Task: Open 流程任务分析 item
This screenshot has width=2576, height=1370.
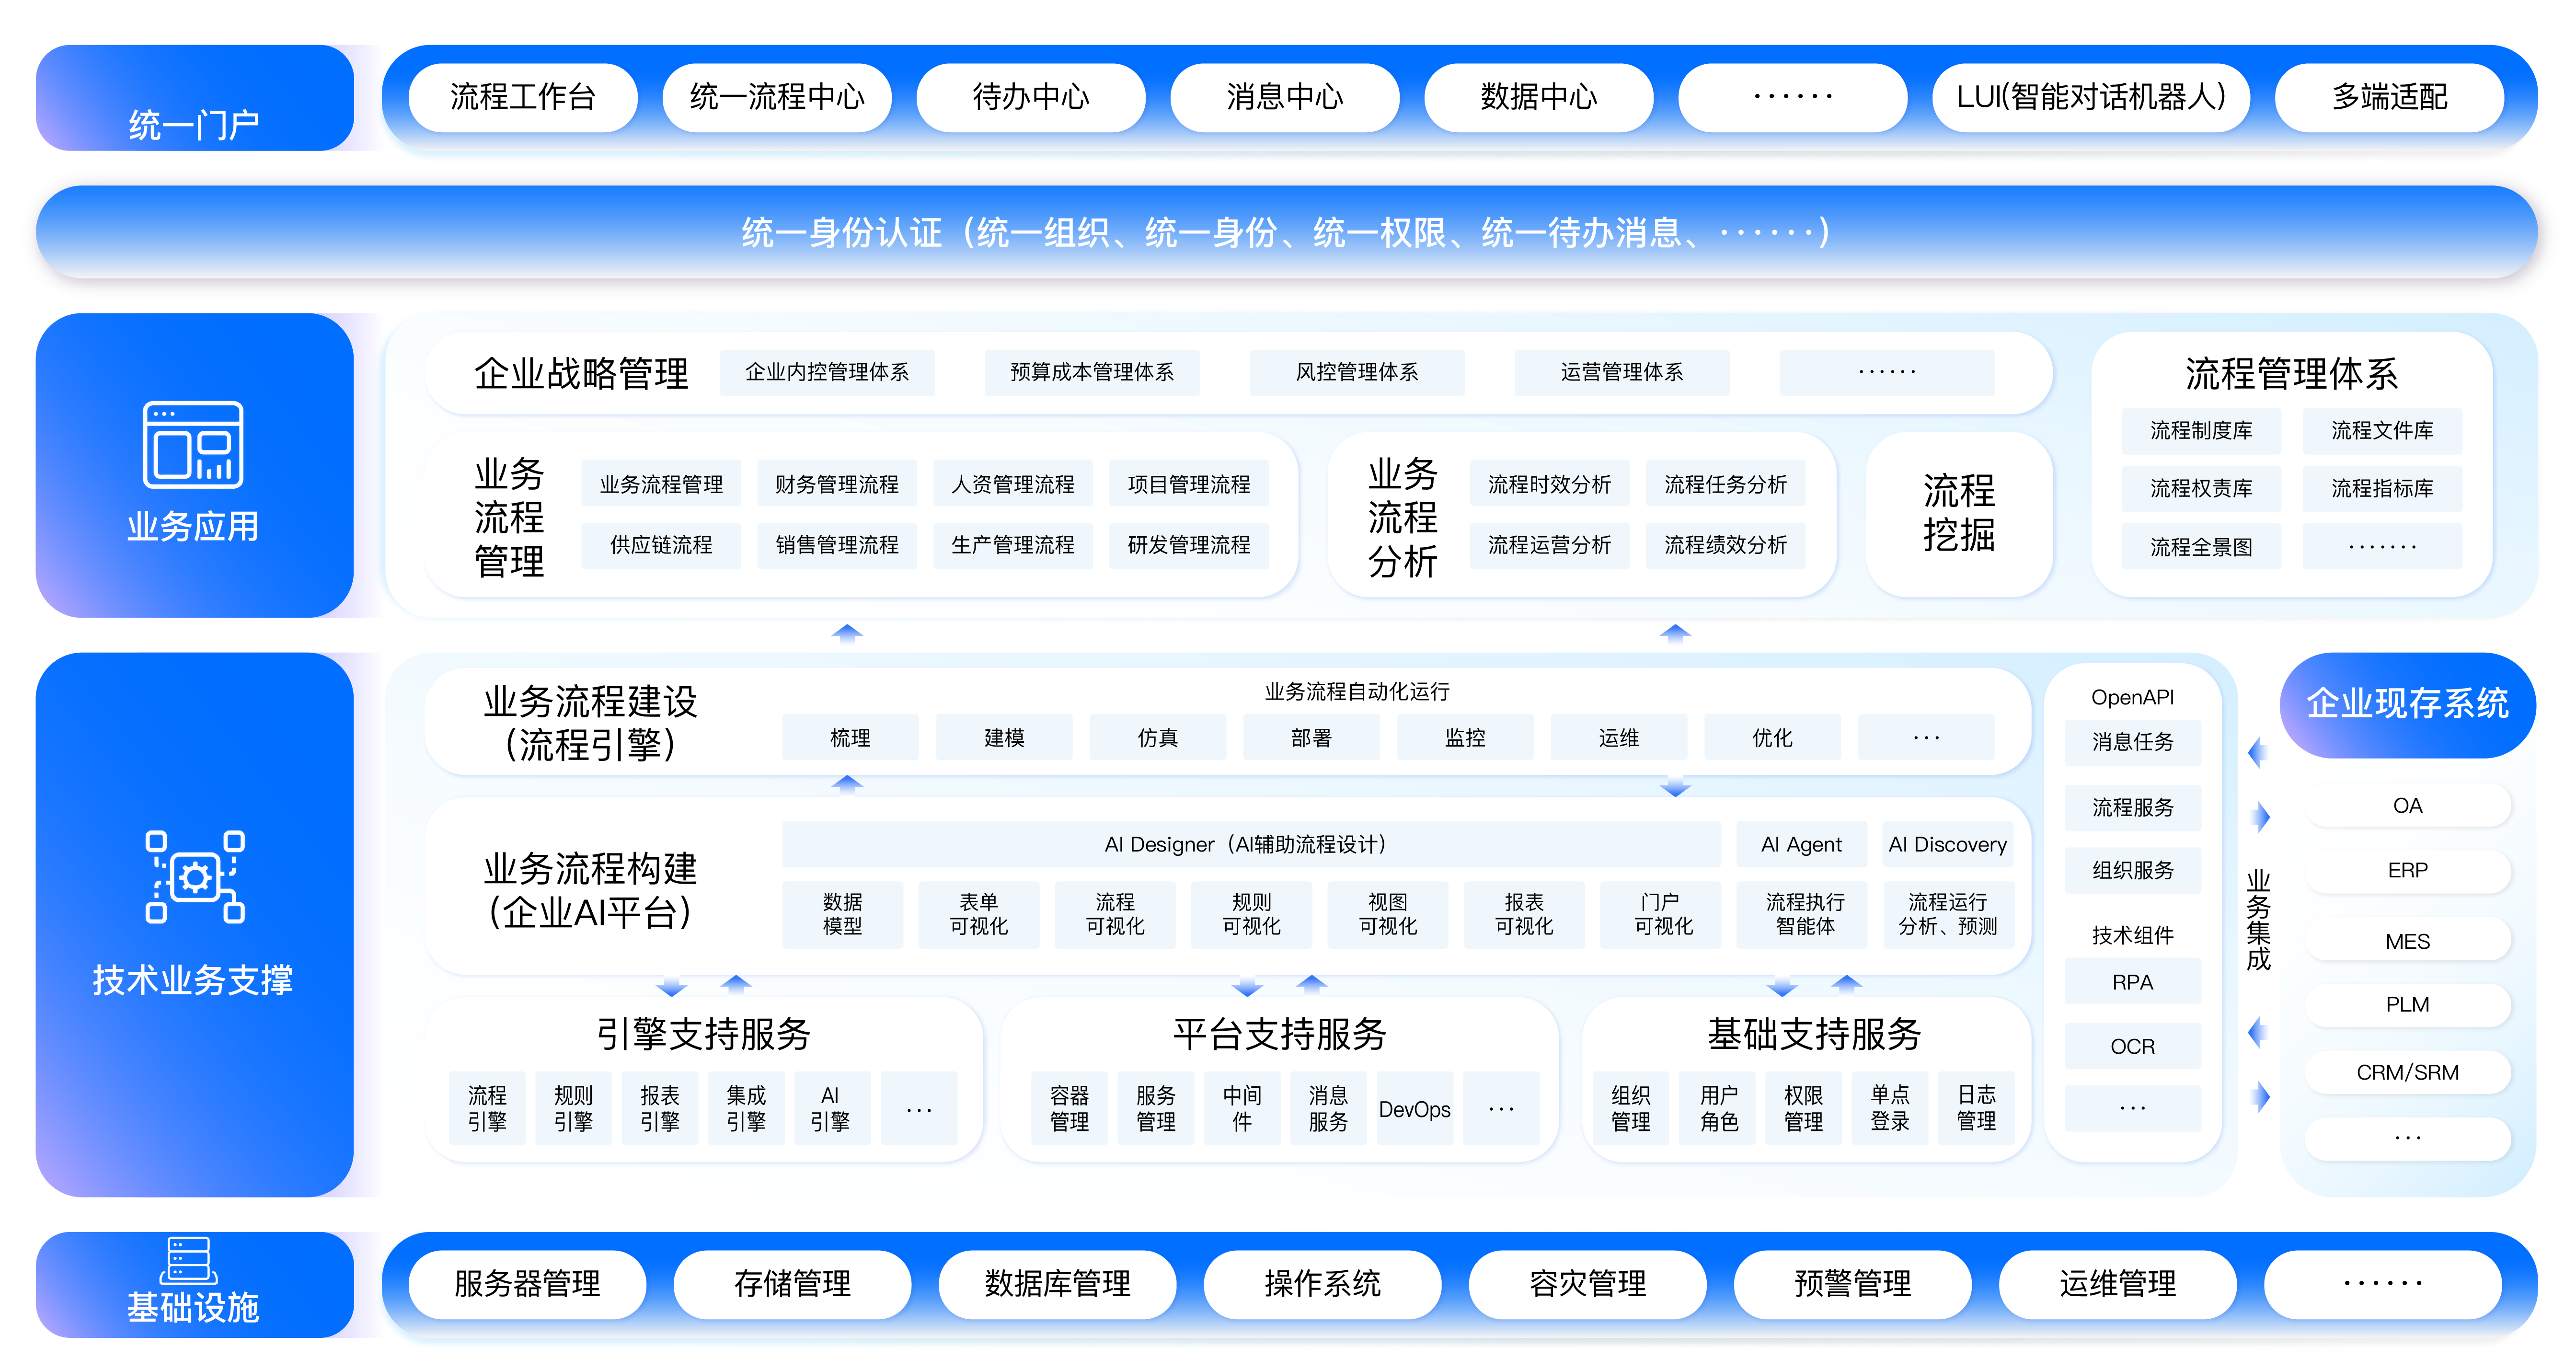Action: click(1726, 484)
